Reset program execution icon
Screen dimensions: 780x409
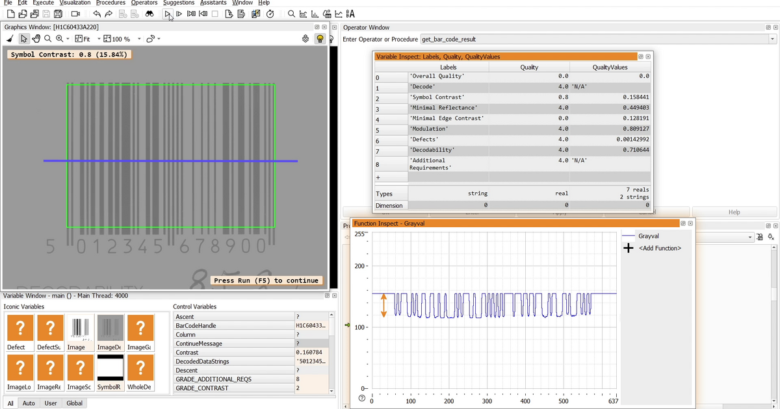[x=229, y=14]
